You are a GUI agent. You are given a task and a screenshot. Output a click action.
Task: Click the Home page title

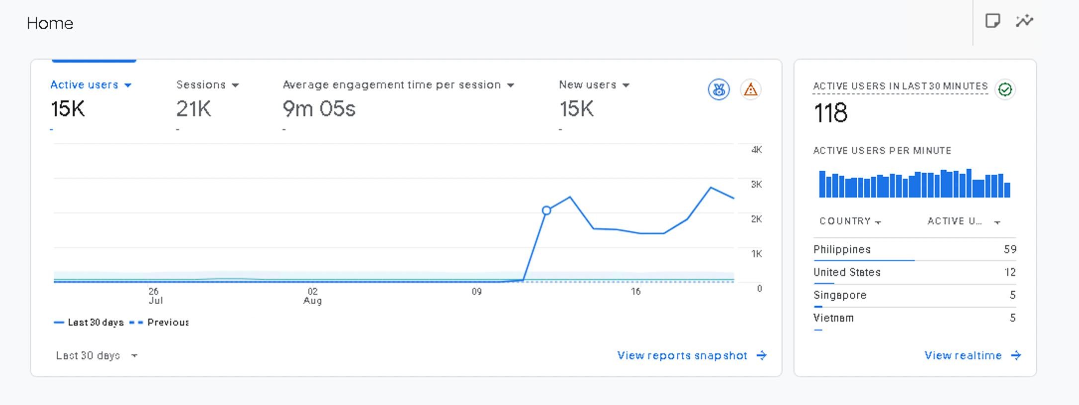coord(50,23)
